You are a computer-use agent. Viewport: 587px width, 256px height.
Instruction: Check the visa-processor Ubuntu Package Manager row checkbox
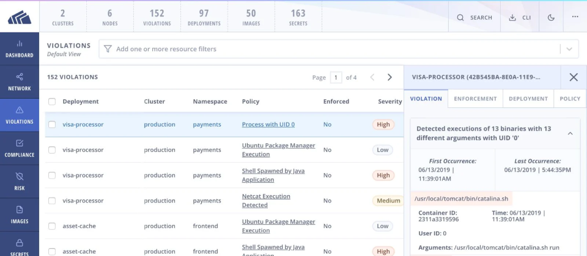(52, 150)
